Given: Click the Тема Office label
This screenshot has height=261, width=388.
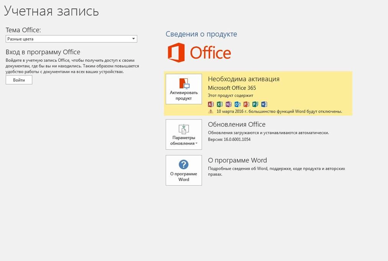Looking at the screenshot, I should (23, 30).
